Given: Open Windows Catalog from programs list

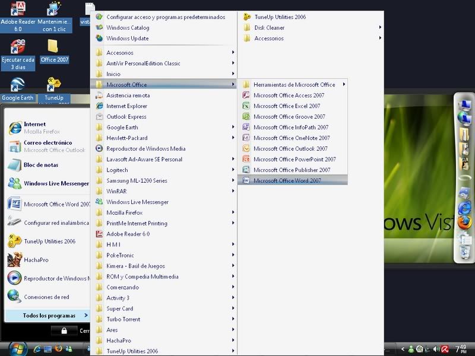Looking at the screenshot, I should [164, 27].
